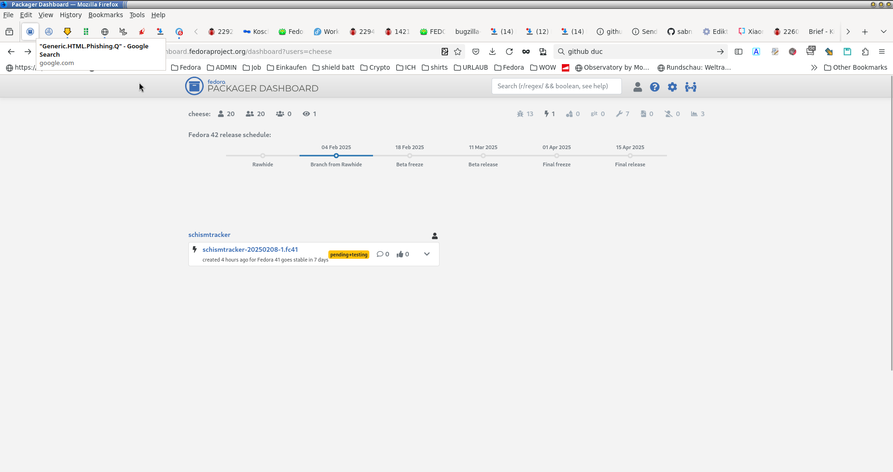
Task: Open the History menu
Action: pyautogui.click(x=71, y=15)
